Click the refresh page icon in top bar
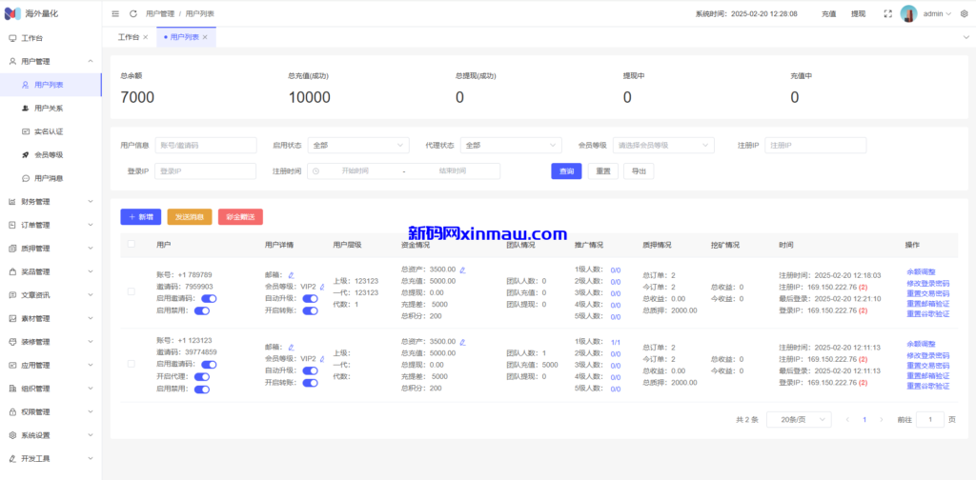This screenshot has height=480, width=976. (x=132, y=13)
